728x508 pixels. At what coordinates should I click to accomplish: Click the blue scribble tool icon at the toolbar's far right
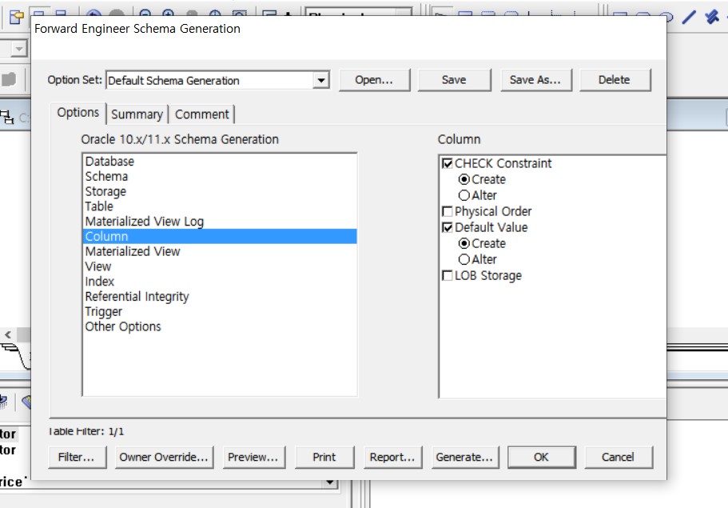[711, 17]
